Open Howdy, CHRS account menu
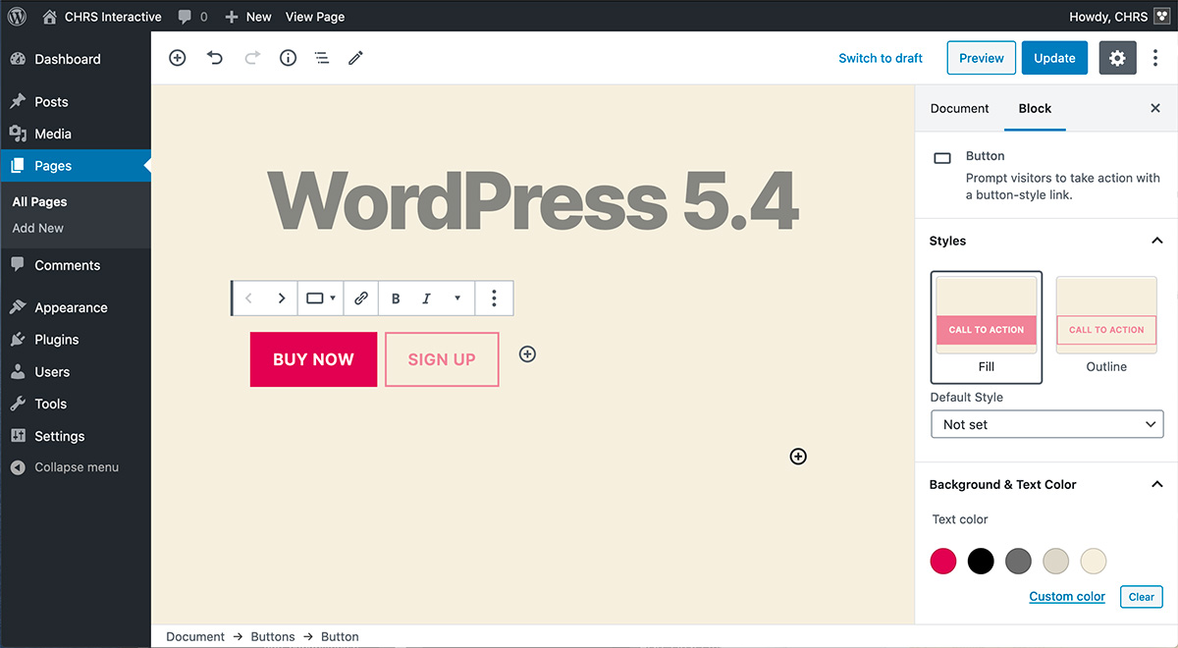This screenshot has height=648, width=1178. click(x=1118, y=17)
